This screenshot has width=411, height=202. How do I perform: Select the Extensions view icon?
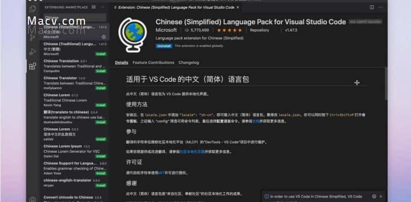(x=33, y=66)
